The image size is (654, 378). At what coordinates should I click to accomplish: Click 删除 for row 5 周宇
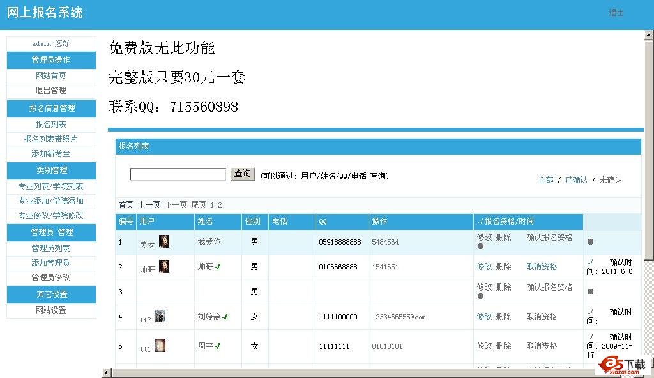pyautogui.click(x=504, y=346)
